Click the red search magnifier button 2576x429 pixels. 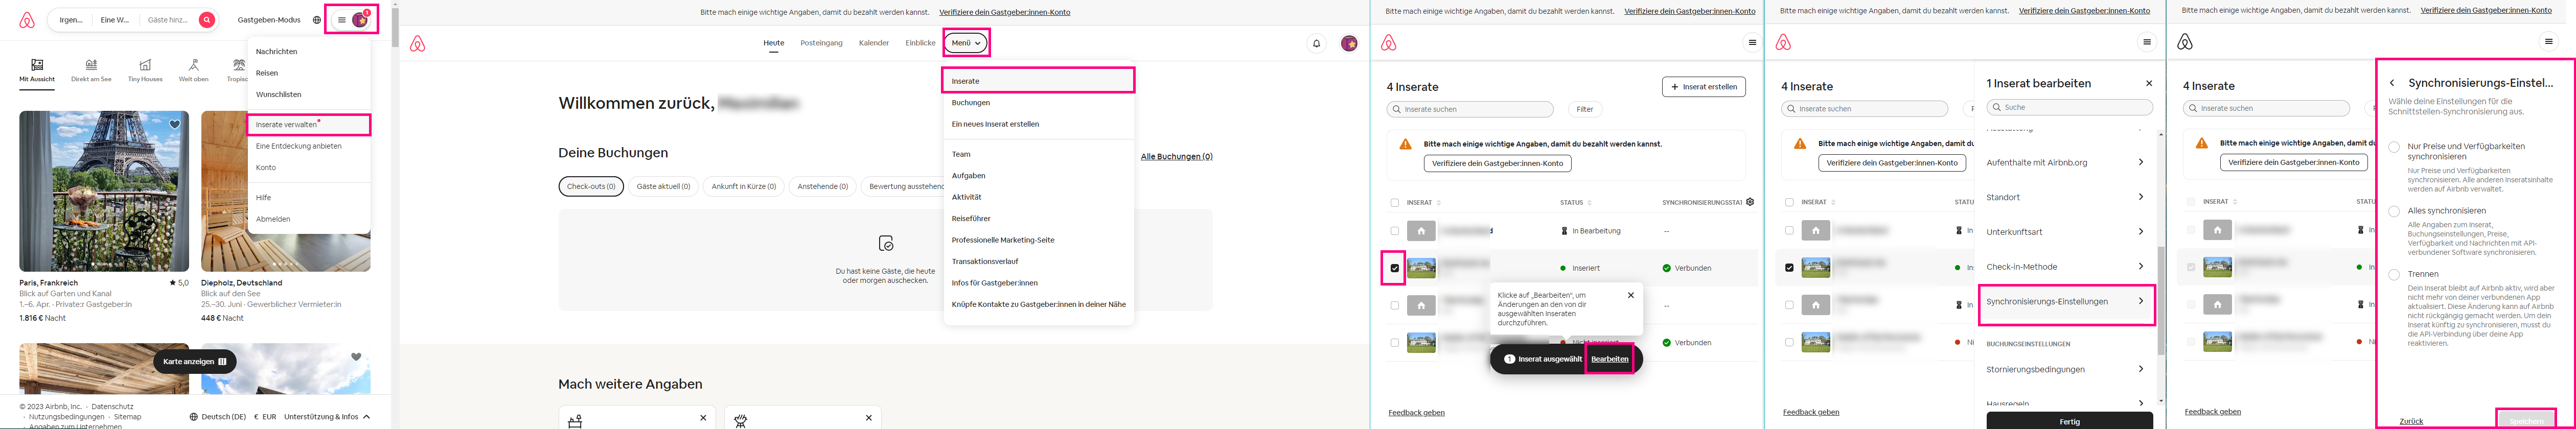(x=206, y=20)
